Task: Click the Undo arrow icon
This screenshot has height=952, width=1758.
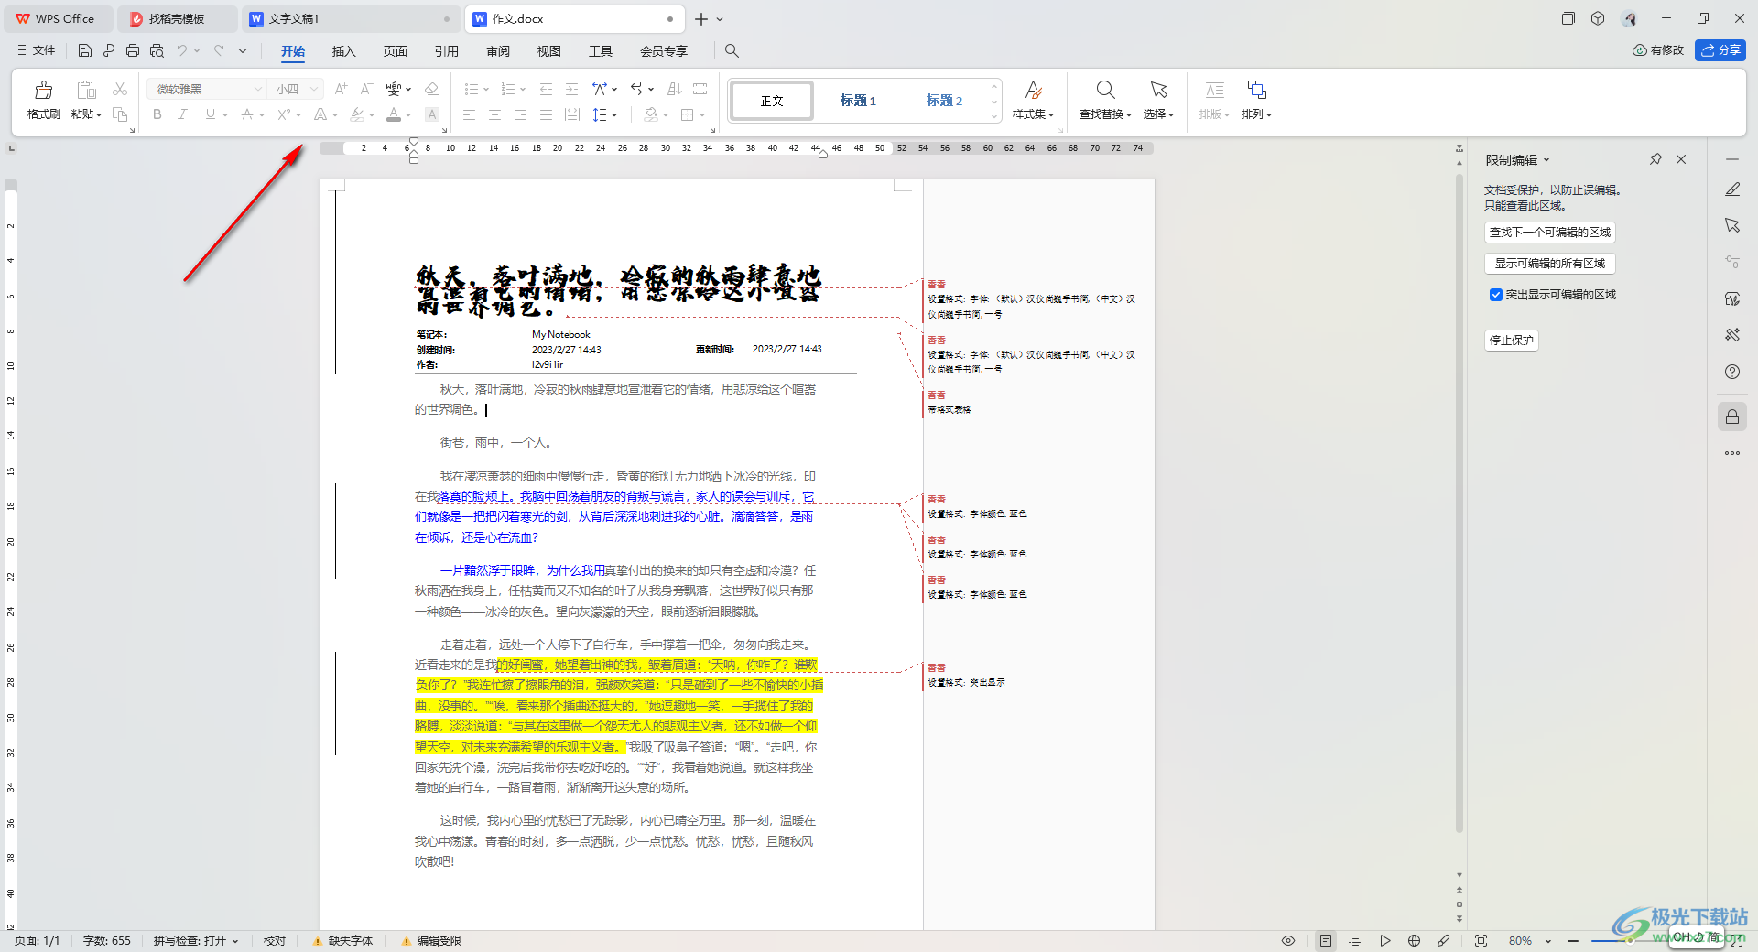Action: click(x=181, y=50)
